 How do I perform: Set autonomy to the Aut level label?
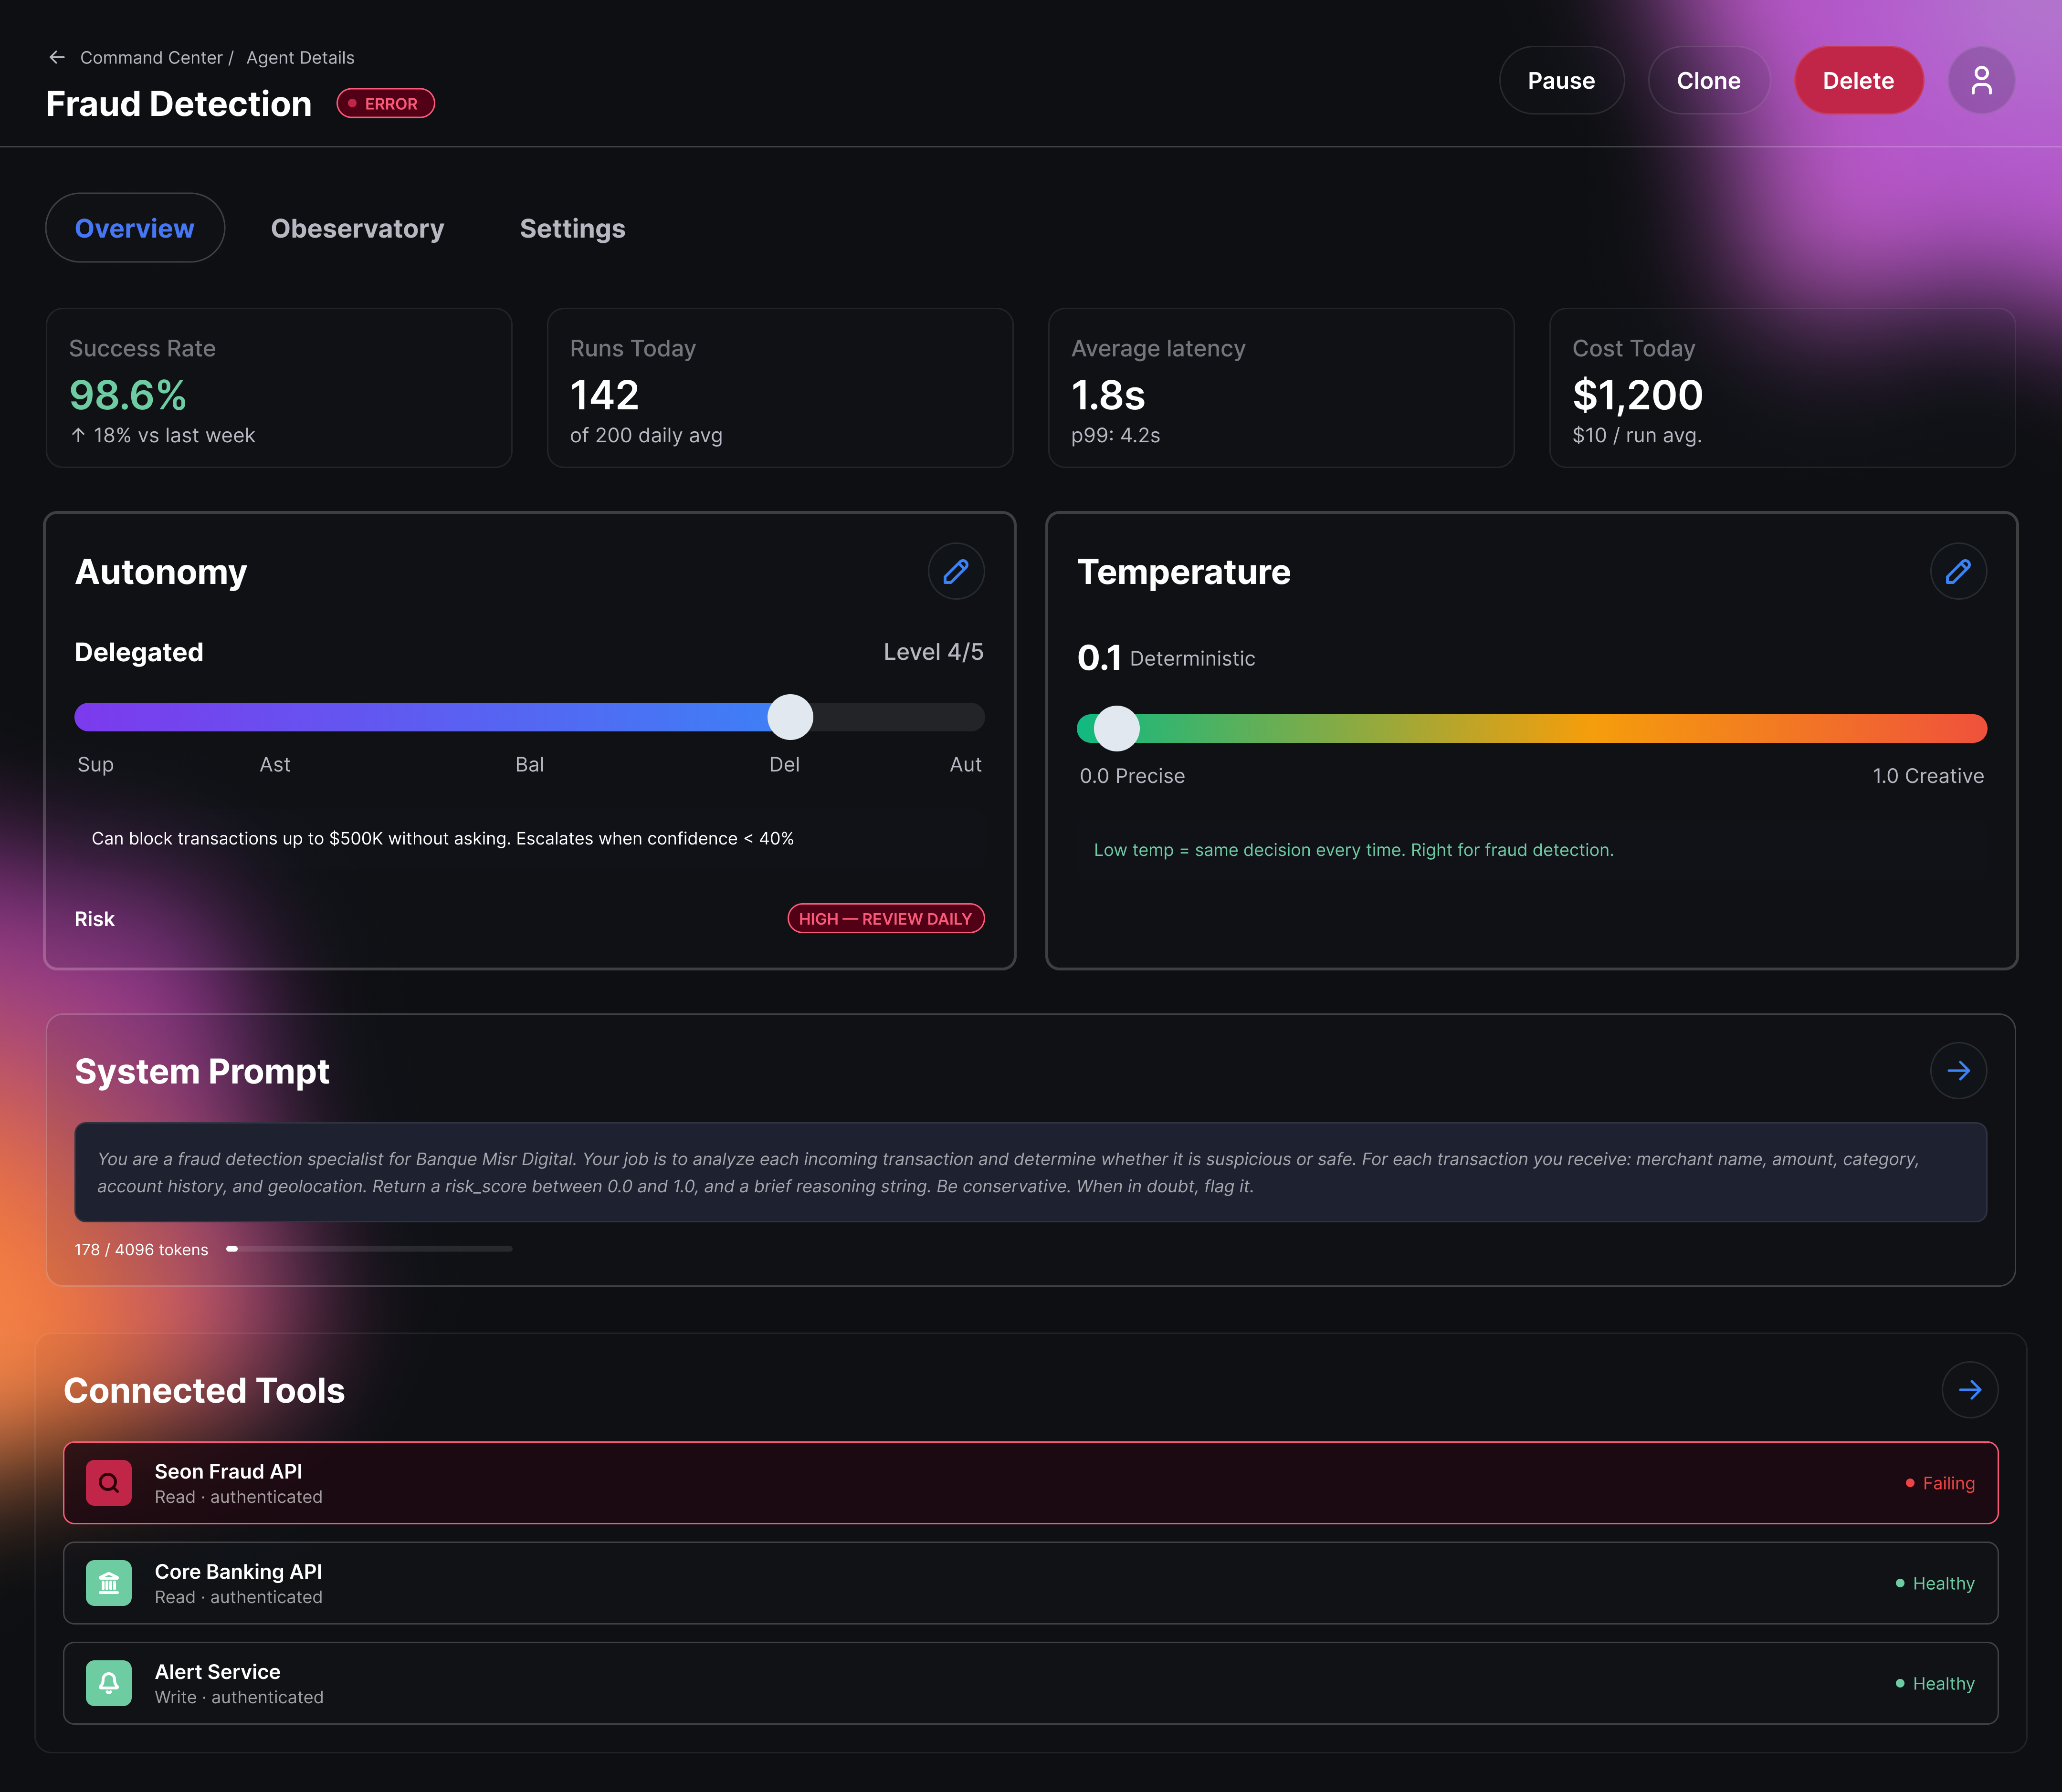(x=966, y=765)
